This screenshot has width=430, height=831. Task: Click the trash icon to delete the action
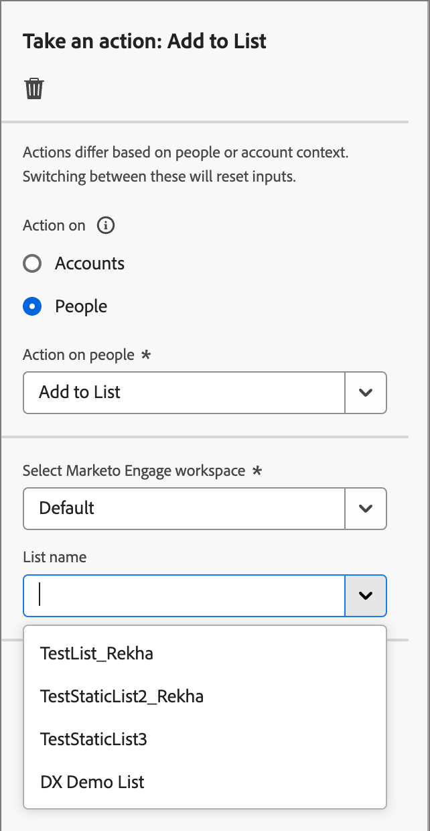coord(34,88)
